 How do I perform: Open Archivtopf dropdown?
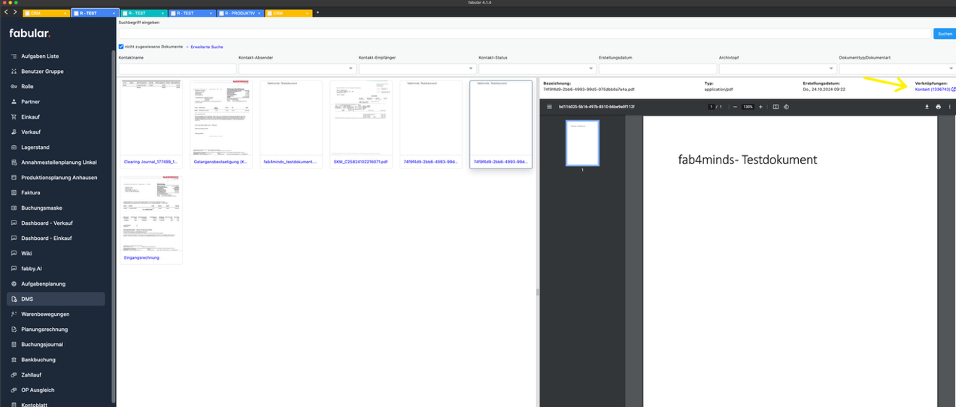point(778,68)
